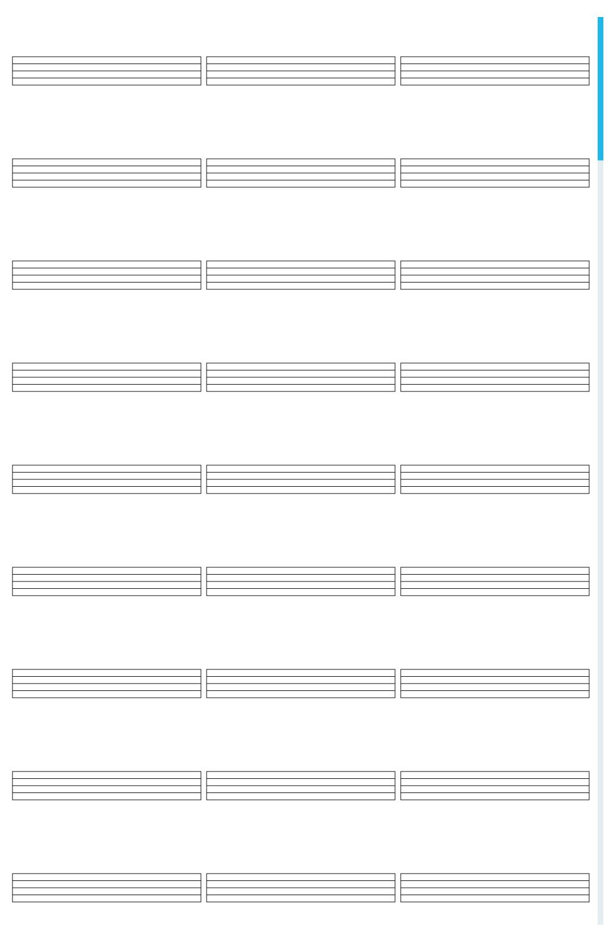Screen dimensions: 613x936
Task: Select the bottom-right table in the last row
Action: [x=495, y=888]
